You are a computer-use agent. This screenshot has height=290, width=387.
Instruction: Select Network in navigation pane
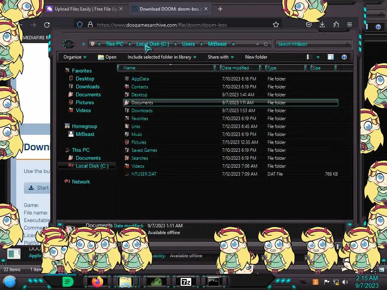pos(81,182)
